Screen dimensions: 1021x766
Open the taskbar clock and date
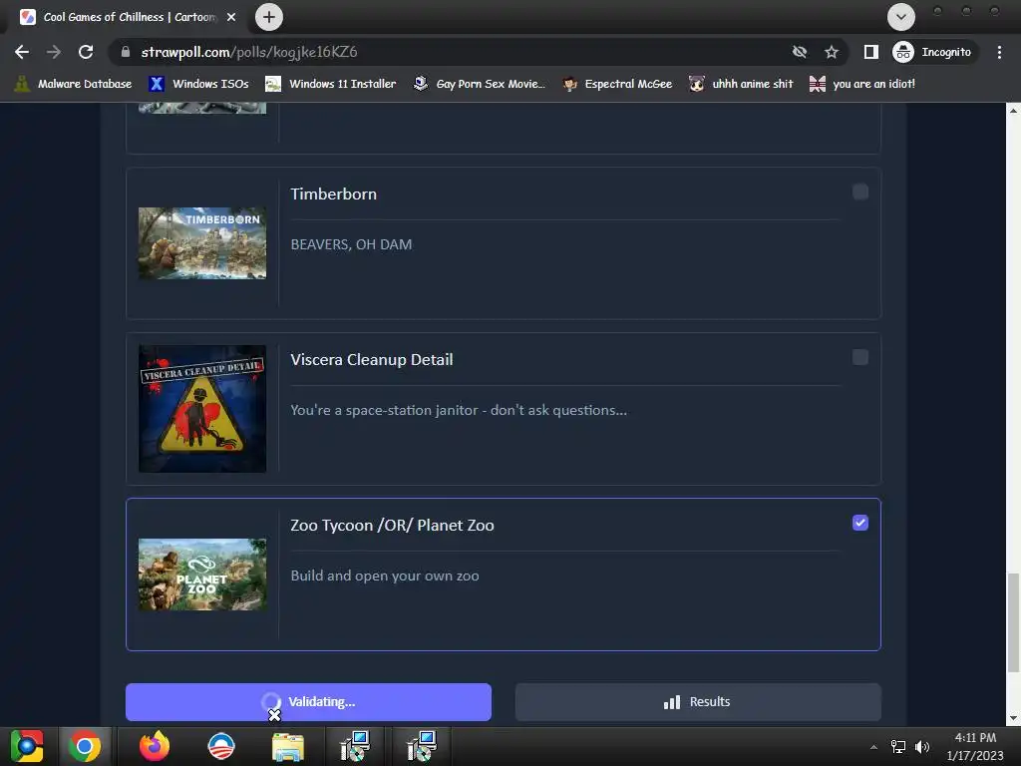pos(975,746)
